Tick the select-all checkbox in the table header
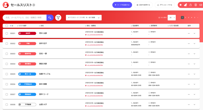203x110 pixels. tap(7, 26)
